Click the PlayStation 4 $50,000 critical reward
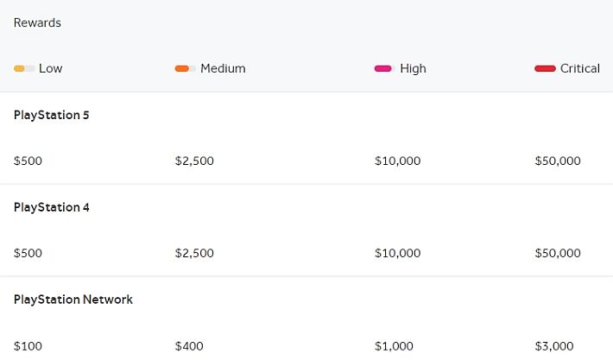 [x=558, y=253]
